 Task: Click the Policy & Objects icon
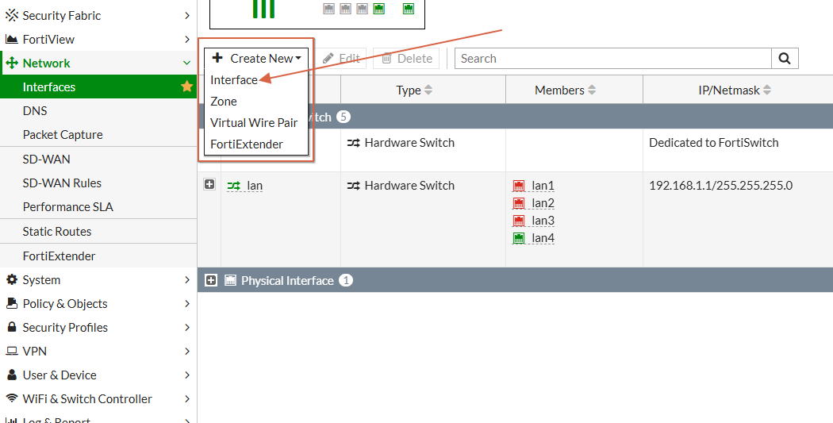(11, 303)
